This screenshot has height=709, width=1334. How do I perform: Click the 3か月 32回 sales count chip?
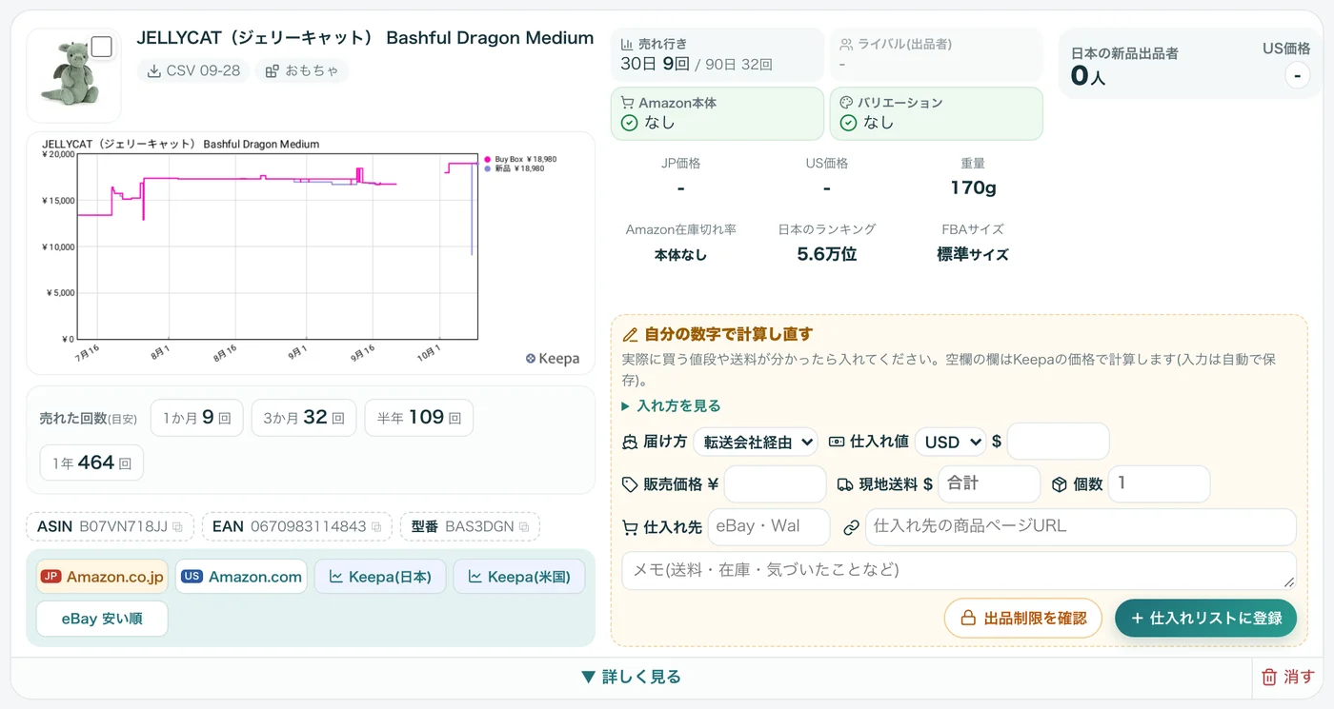click(x=304, y=418)
